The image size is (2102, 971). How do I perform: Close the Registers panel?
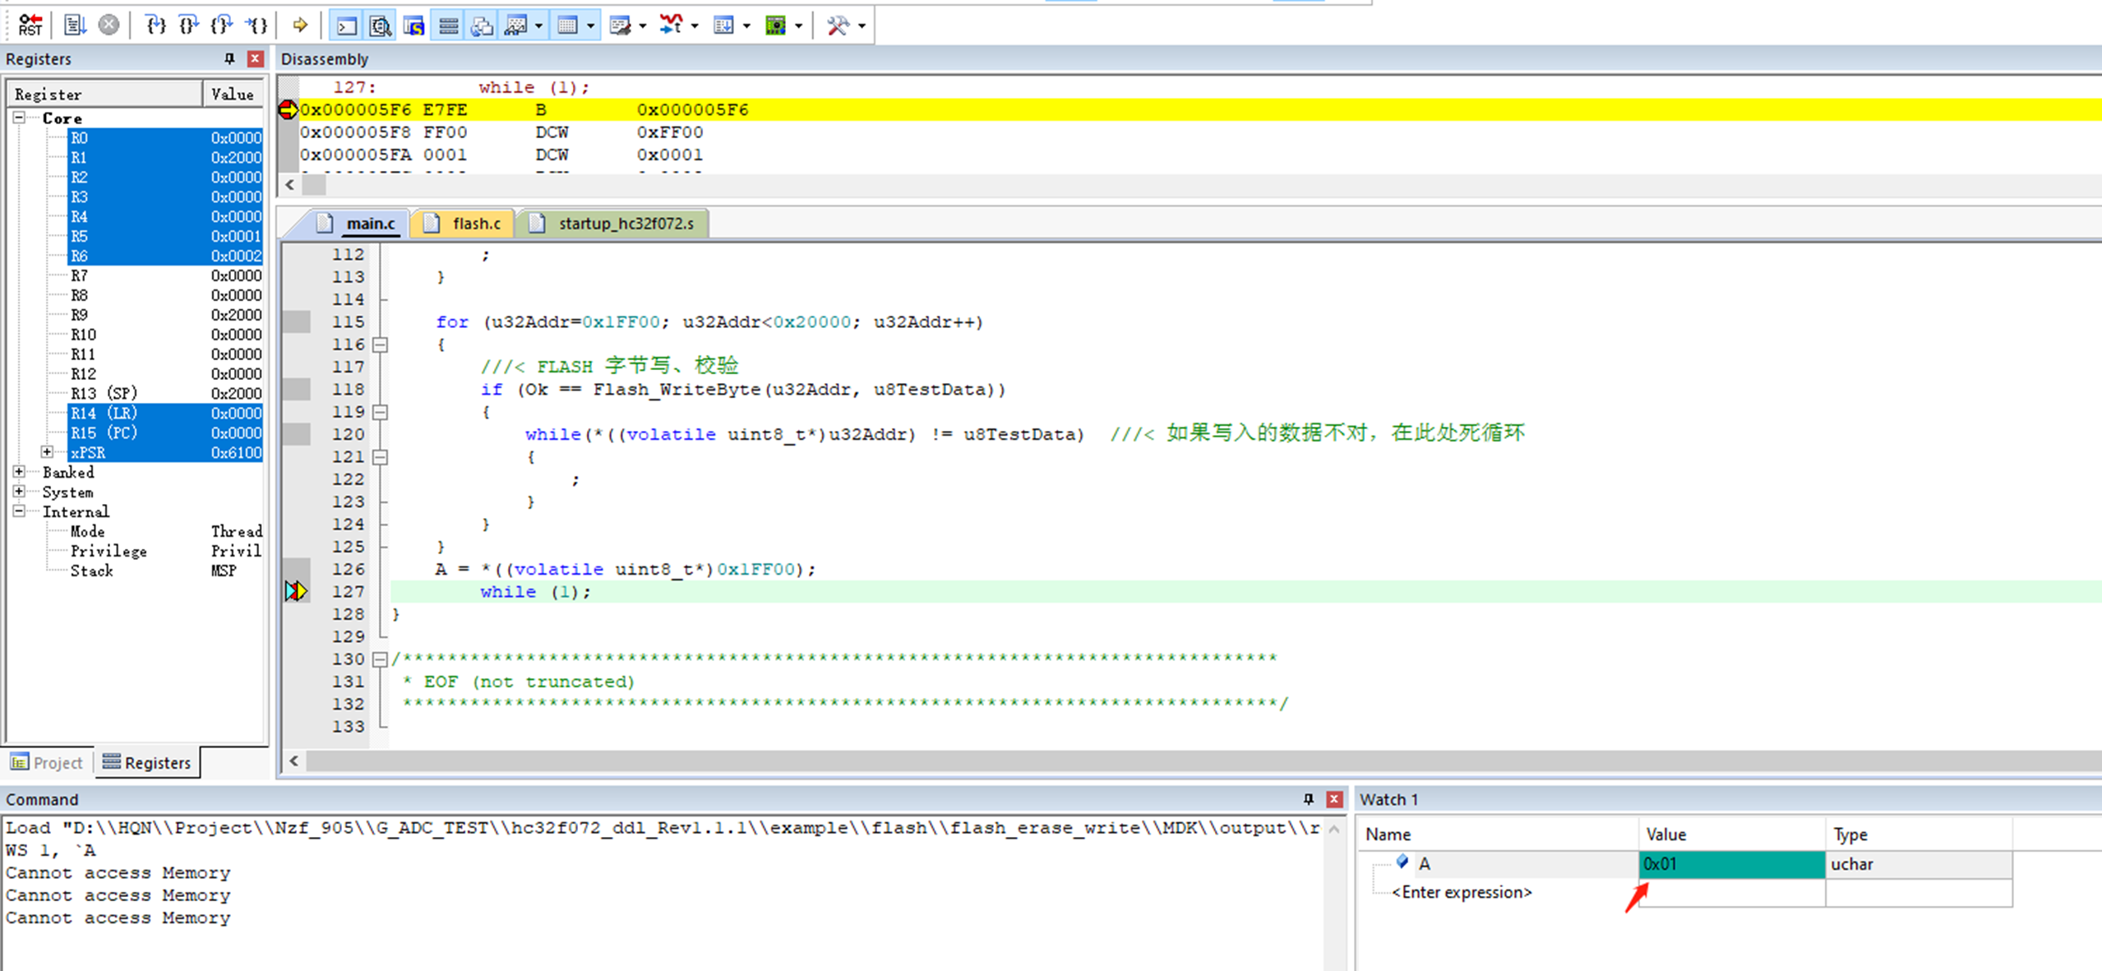pos(255,58)
